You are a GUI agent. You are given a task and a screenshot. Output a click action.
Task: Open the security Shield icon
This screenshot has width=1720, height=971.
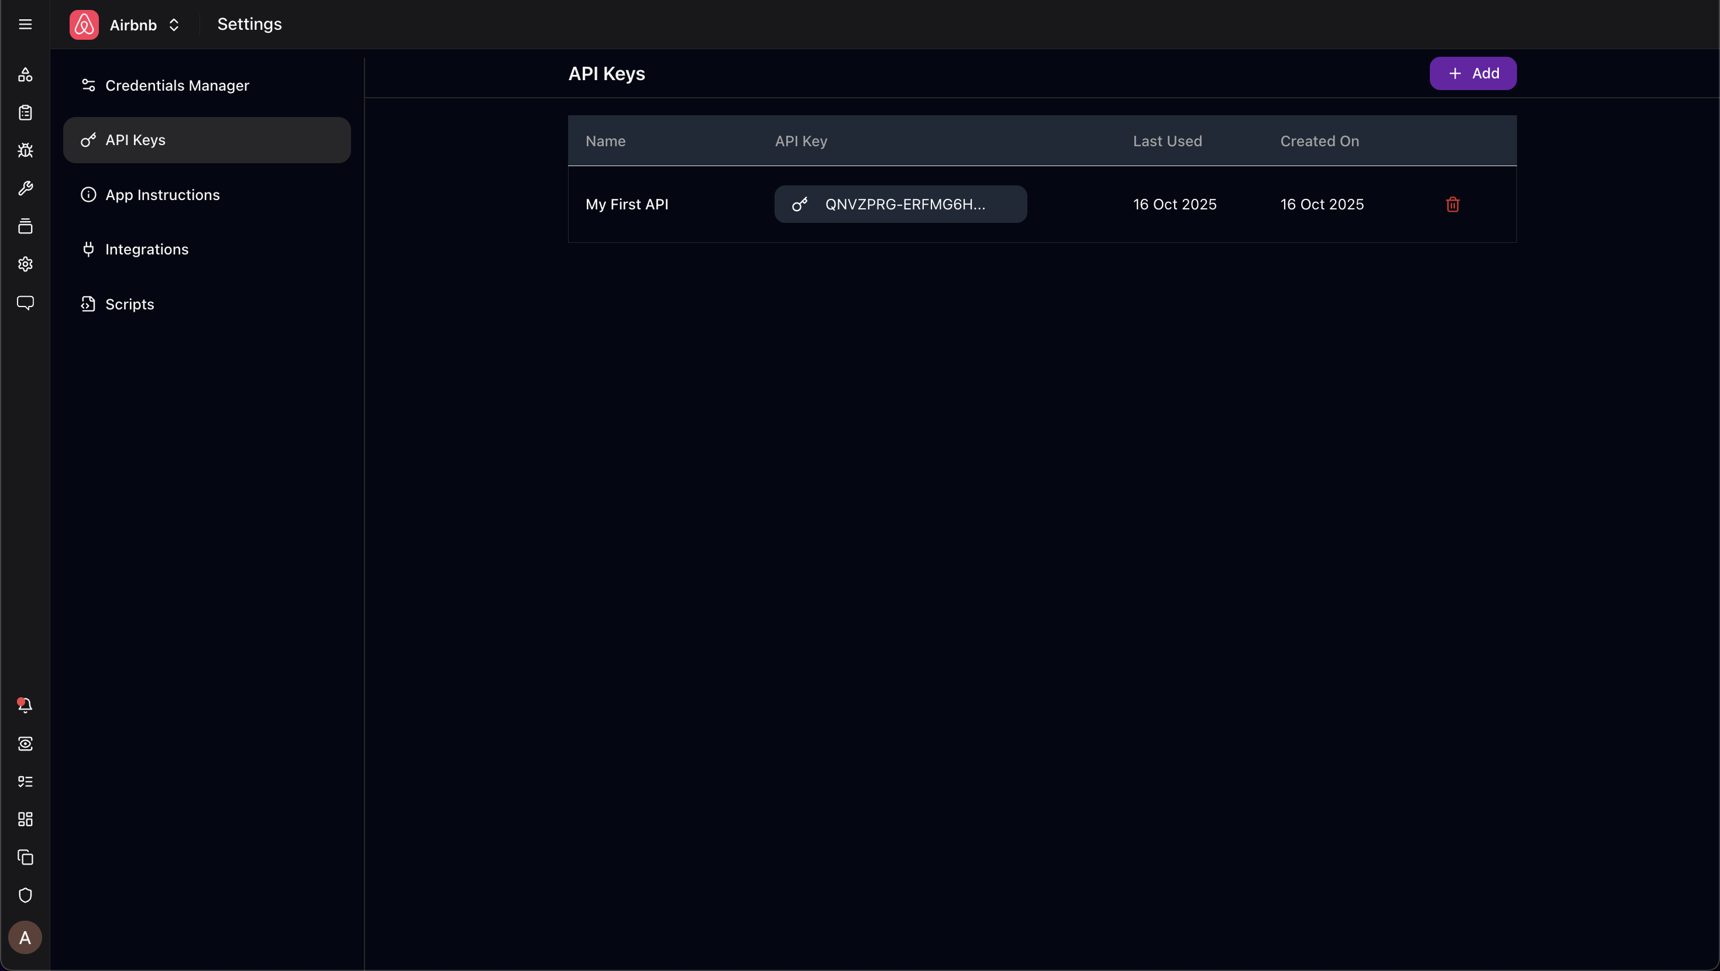(x=25, y=896)
